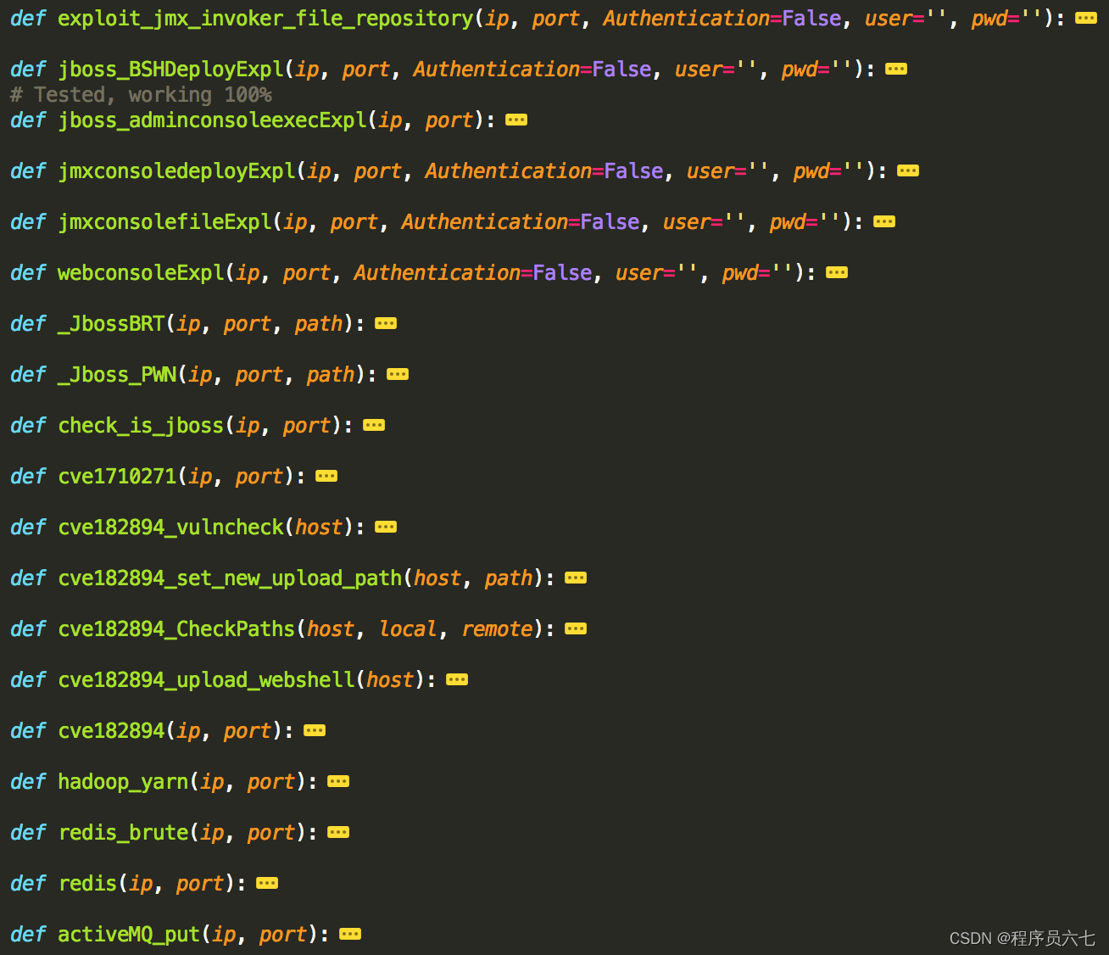The image size is (1109, 955).
Task: Click 'False' value in jmxconsolefileExpl signature
Action: (610, 222)
